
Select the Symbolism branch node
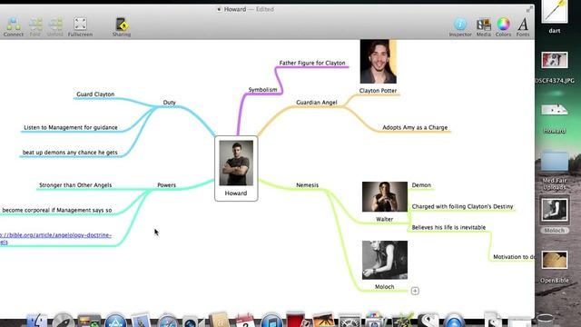pyautogui.click(x=262, y=90)
